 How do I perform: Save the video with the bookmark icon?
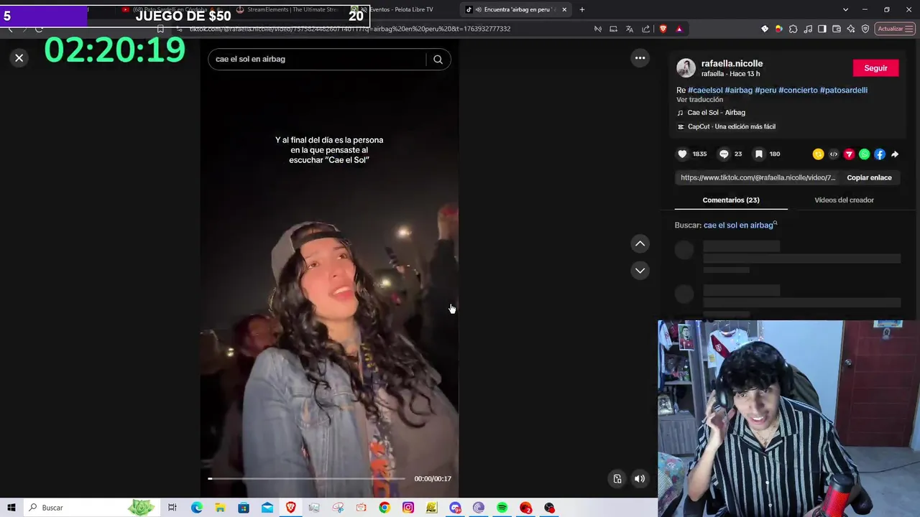(758, 154)
